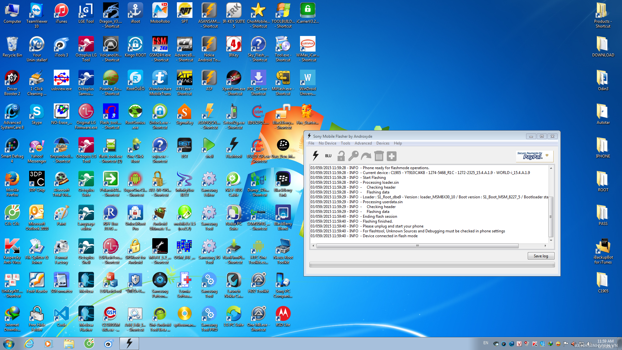Select the LGE Tool desktop icon

(x=86, y=13)
